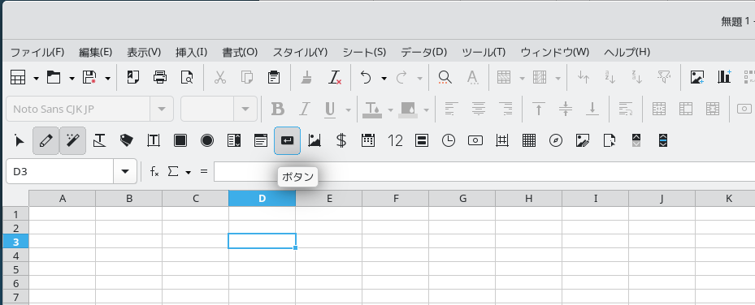The image size is (755, 305).
Task: Toggle form Design Mode pencil icon
Action: (46, 140)
